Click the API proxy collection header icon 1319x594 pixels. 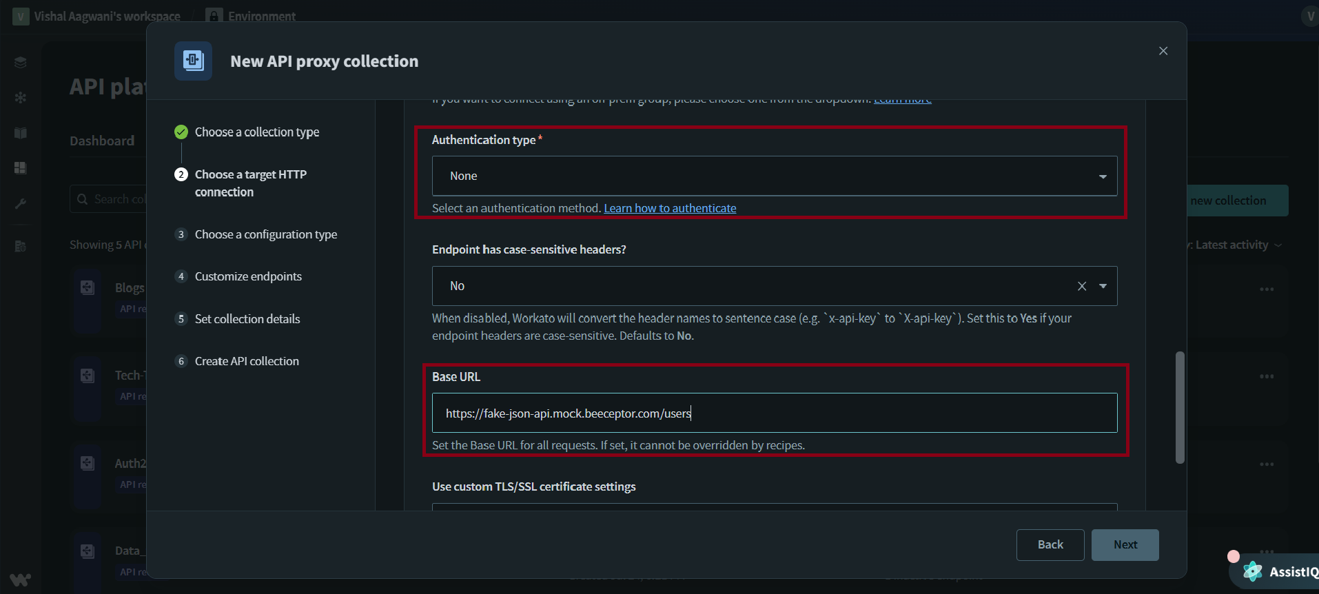pos(193,61)
